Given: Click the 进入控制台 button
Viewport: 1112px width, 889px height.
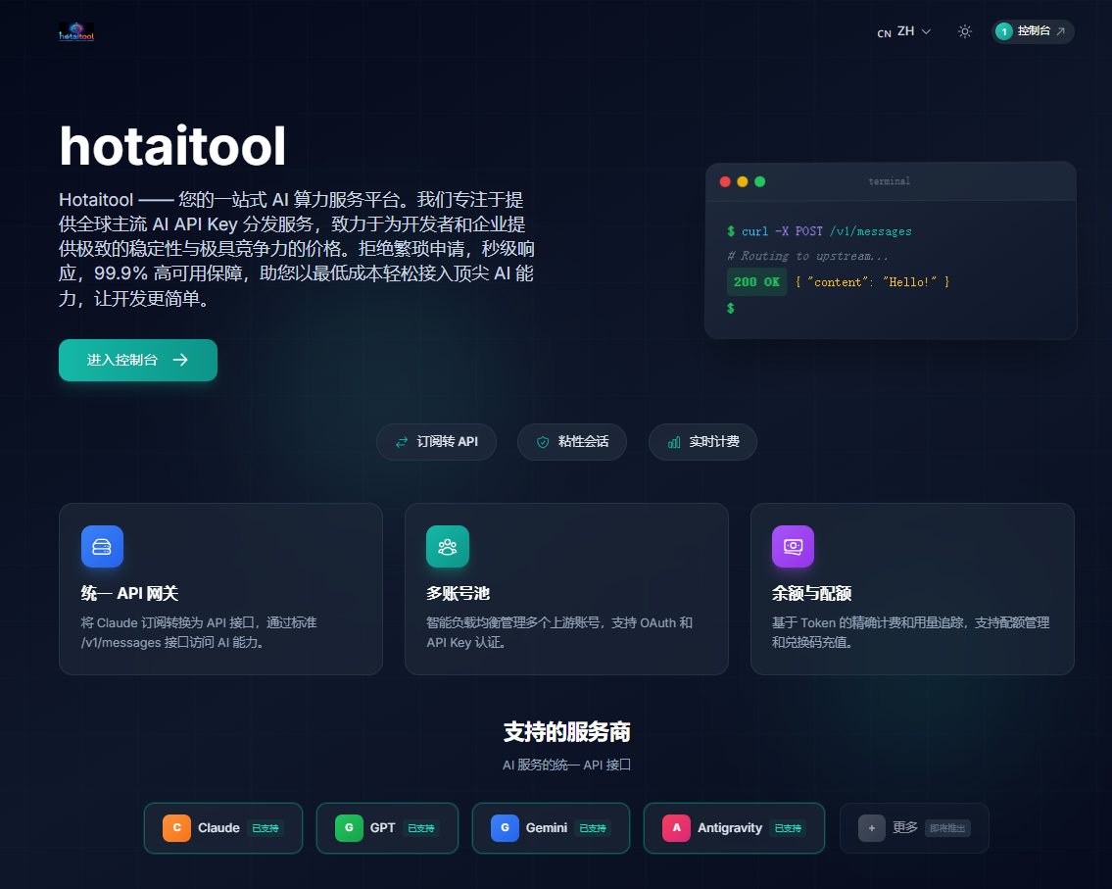Looking at the screenshot, I should coord(137,360).
